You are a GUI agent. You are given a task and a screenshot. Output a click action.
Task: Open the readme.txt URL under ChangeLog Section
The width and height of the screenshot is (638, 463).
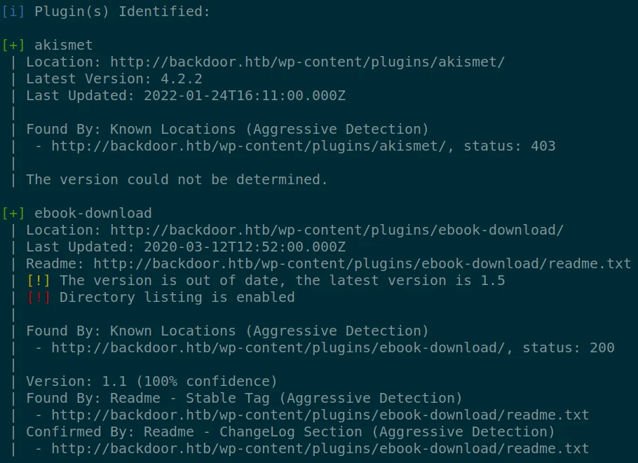320,449
